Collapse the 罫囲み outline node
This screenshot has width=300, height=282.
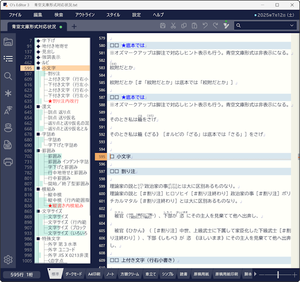point(38,151)
